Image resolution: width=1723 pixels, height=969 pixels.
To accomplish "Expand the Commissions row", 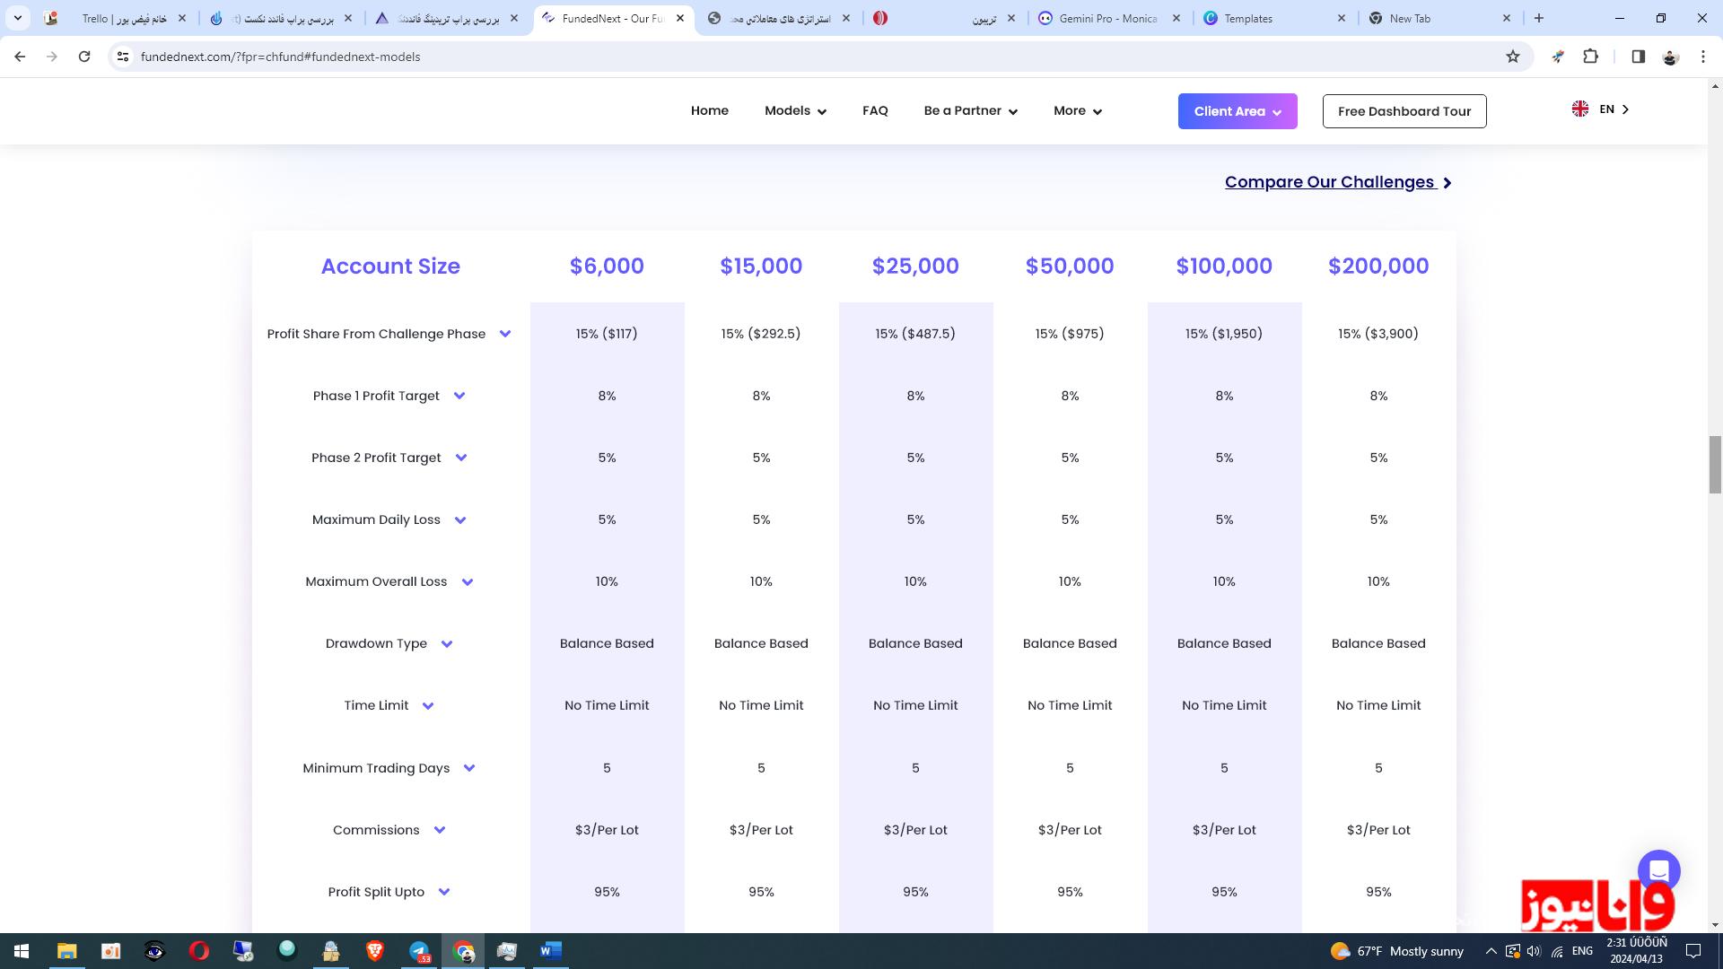I will 440,830.
